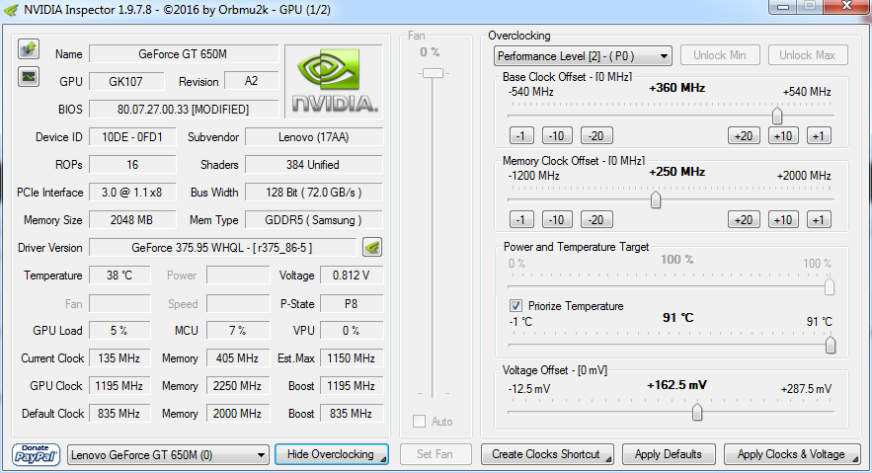The height and width of the screenshot is (473, 872).
Task: Click Apply Defaults button
Action: point(669,454)
